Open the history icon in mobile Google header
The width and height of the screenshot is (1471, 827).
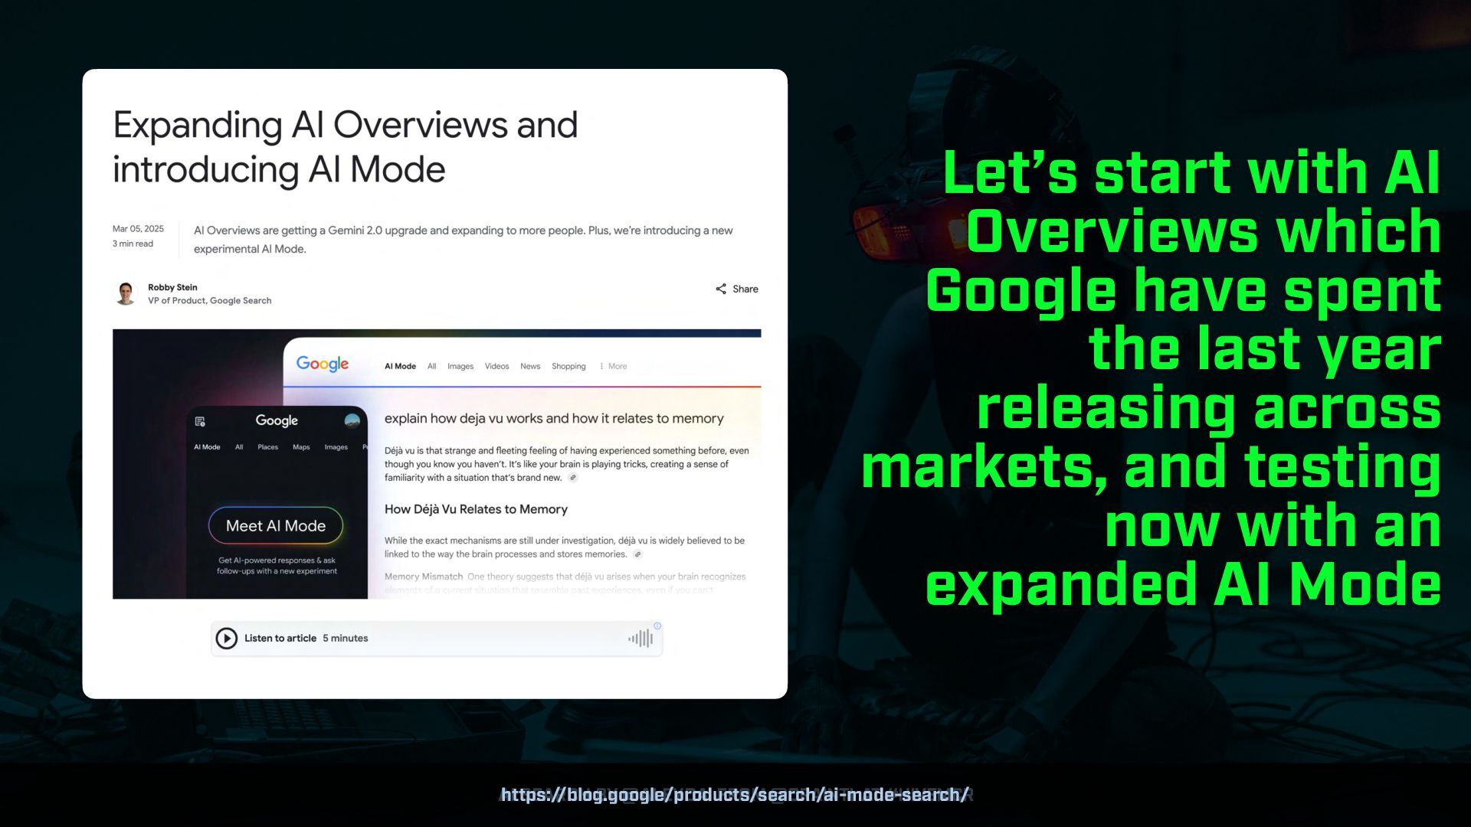coord(200,421)
